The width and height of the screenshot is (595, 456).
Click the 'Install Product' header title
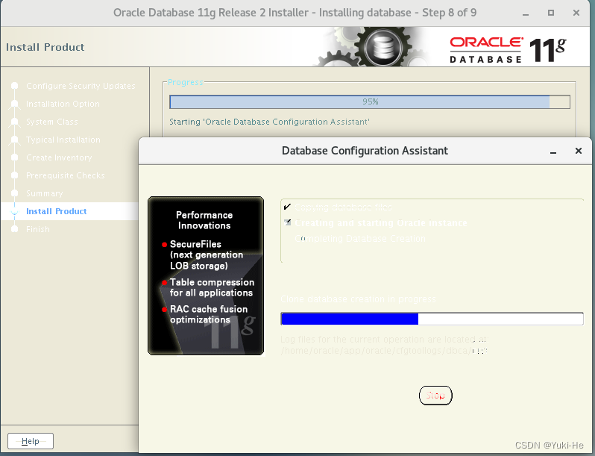click(x=45, y=47)
